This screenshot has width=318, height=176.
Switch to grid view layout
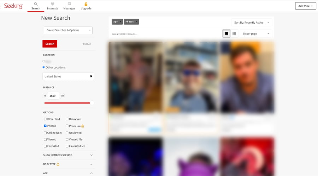(226, 33)
